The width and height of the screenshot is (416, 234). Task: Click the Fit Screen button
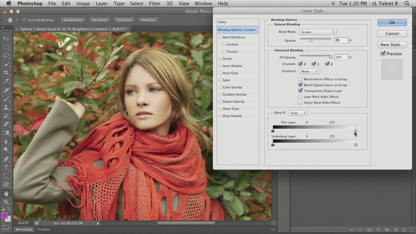tap(99, 20)
